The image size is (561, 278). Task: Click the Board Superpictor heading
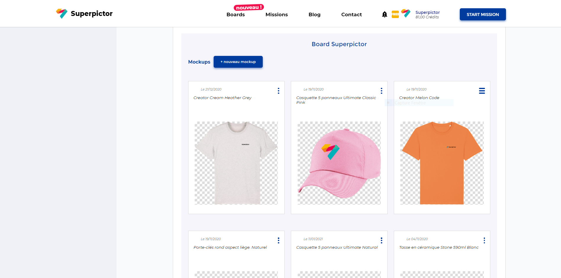click(339, 44)
